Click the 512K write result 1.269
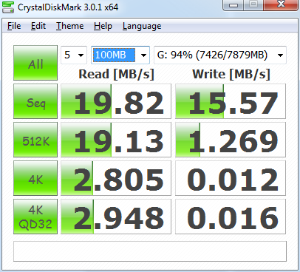300x272 pixels. coord(231,140)
